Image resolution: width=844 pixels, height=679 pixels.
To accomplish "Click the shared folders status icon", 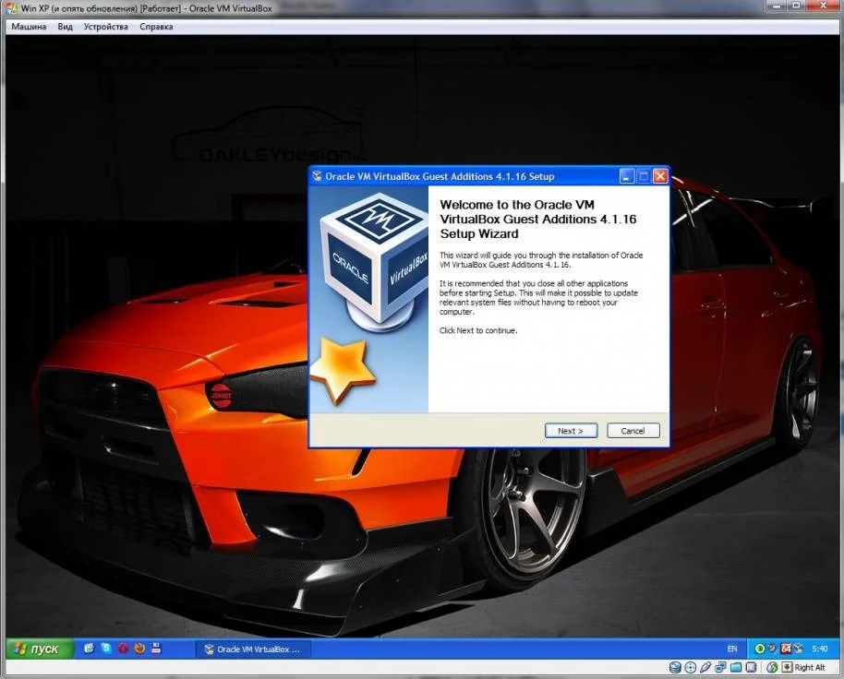I will pyautogui.click(x=736, y=667).
